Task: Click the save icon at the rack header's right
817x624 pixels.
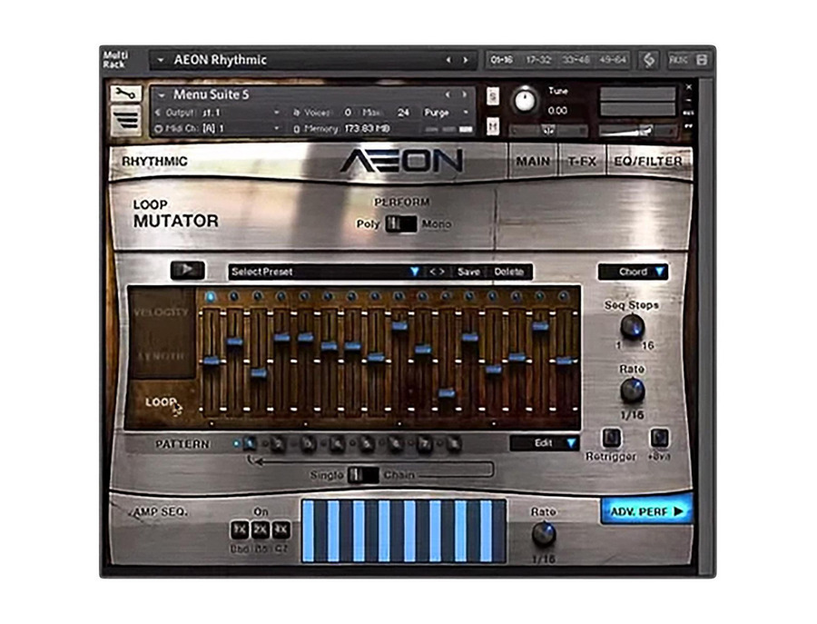Action: click(702, 60)
